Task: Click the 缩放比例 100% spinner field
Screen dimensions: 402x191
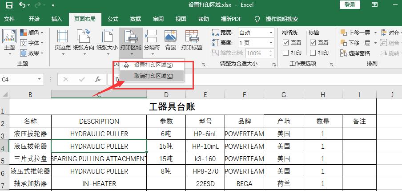Action: point(260,53)
